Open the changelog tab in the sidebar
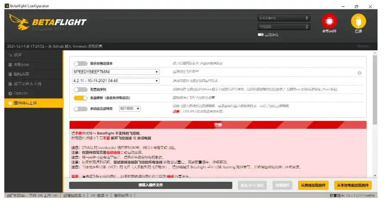 point(34,65)
